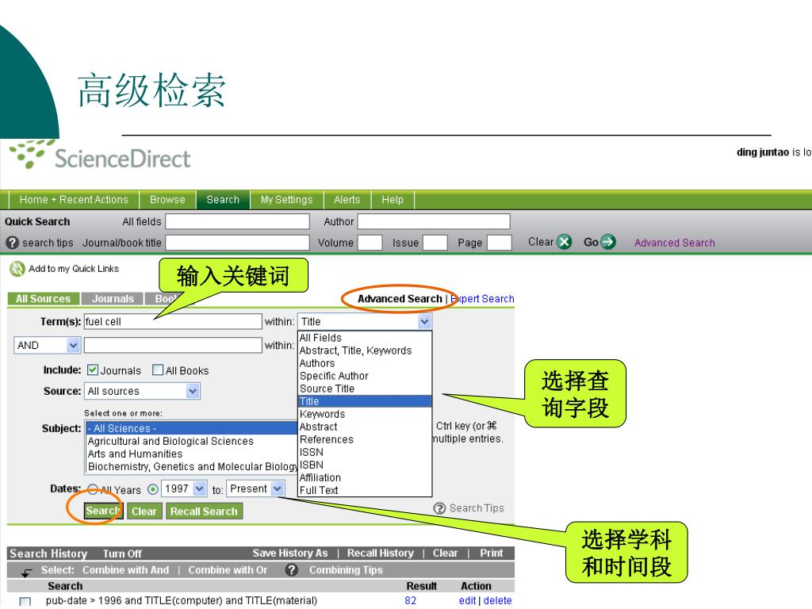The image size is (812, 609).
Task: Select Agricultural and Biological Sciences subject
Action: 191,441
